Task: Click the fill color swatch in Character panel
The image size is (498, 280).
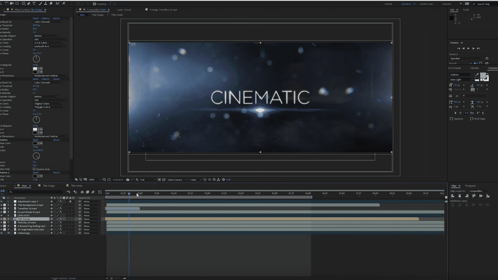Action: pyautogui.click(x=483, y=75)
